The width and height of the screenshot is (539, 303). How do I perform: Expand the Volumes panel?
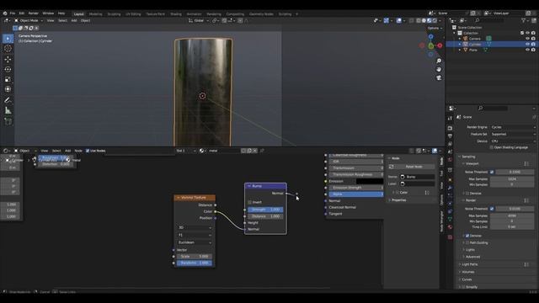tap(468, 272)
